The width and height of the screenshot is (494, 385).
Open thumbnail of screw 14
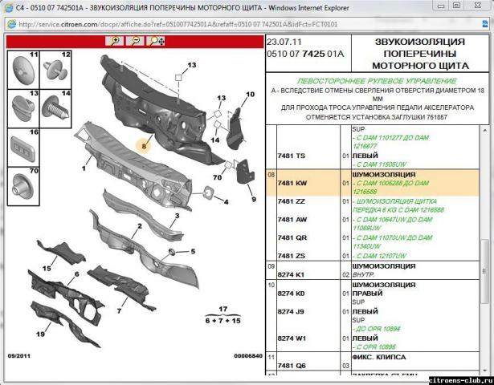click(55, 108)
